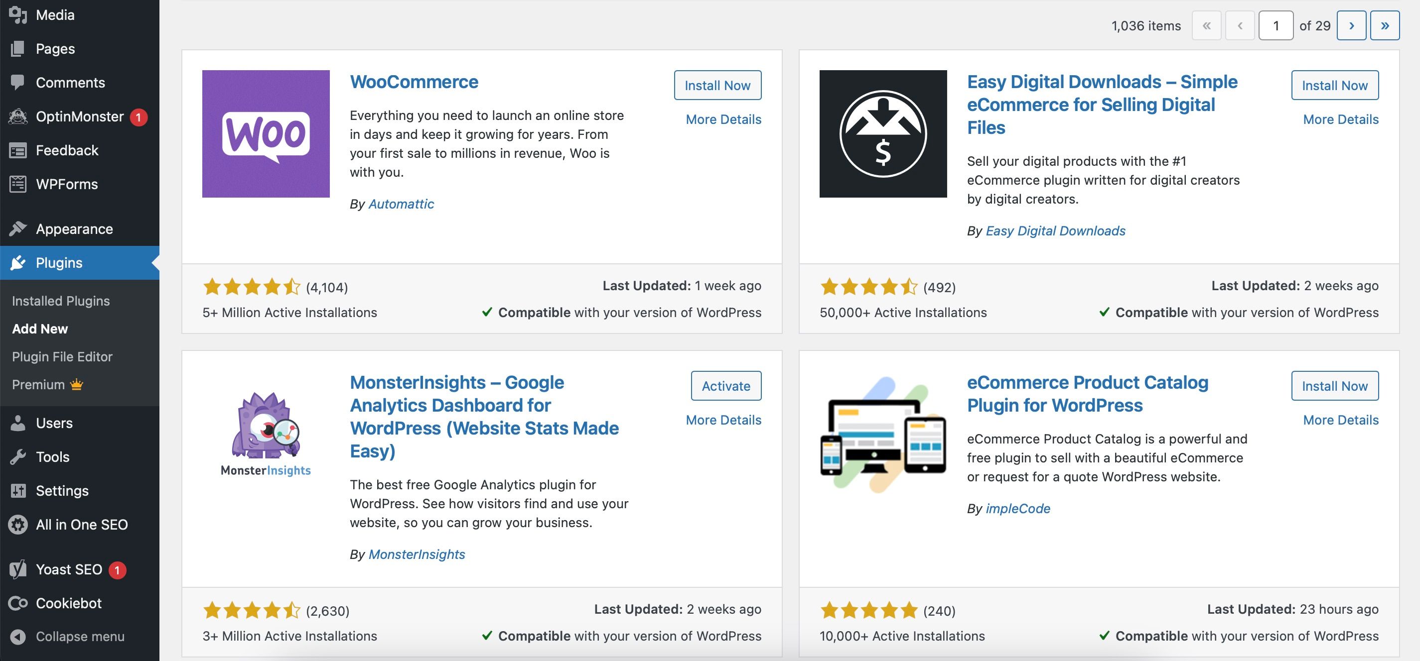The width and height of the screenshot is (1420, 661).
Task: Open the Comments menu
Action: [x=79, y=83]
